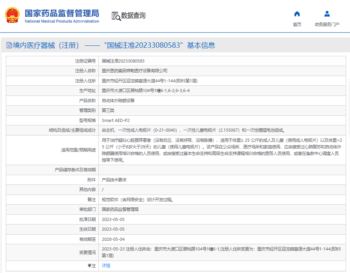Click the national emblem logo
The height and width of the screenshot is (273, 350).
coord(12,15)
